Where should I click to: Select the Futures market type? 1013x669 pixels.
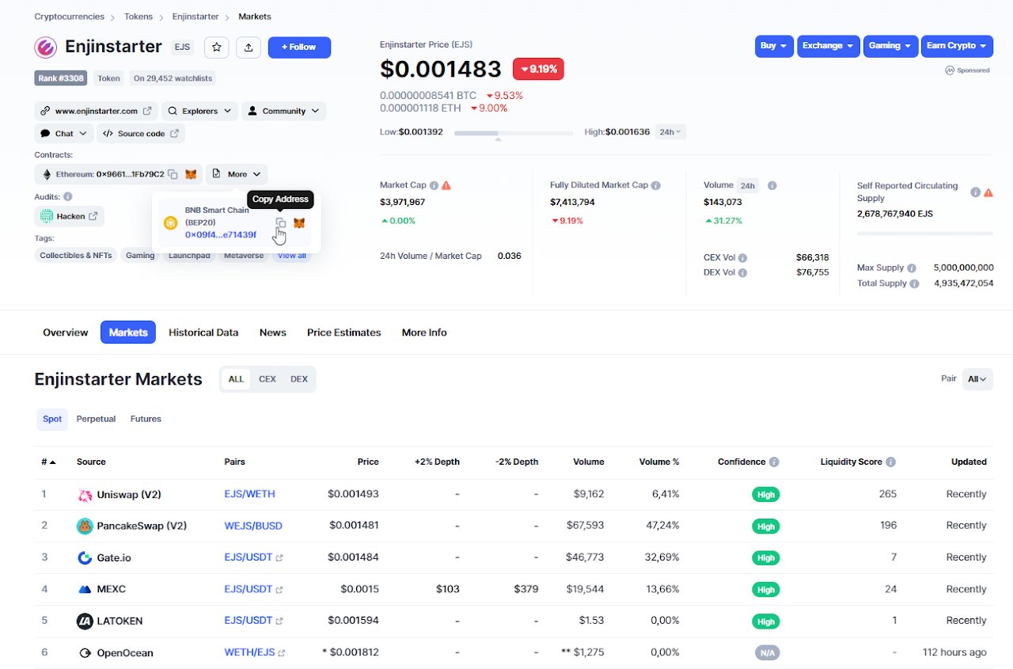click(146, 420)
